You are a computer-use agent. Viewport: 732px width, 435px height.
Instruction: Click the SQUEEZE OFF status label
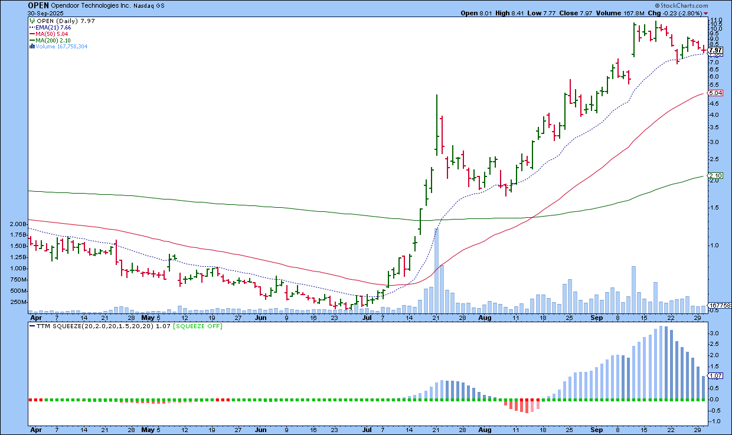(204, 326)
